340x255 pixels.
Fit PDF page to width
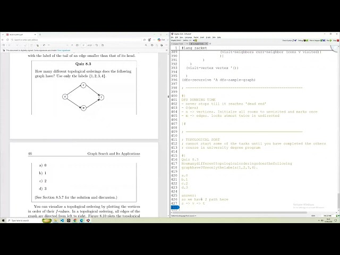coord(77,45)
